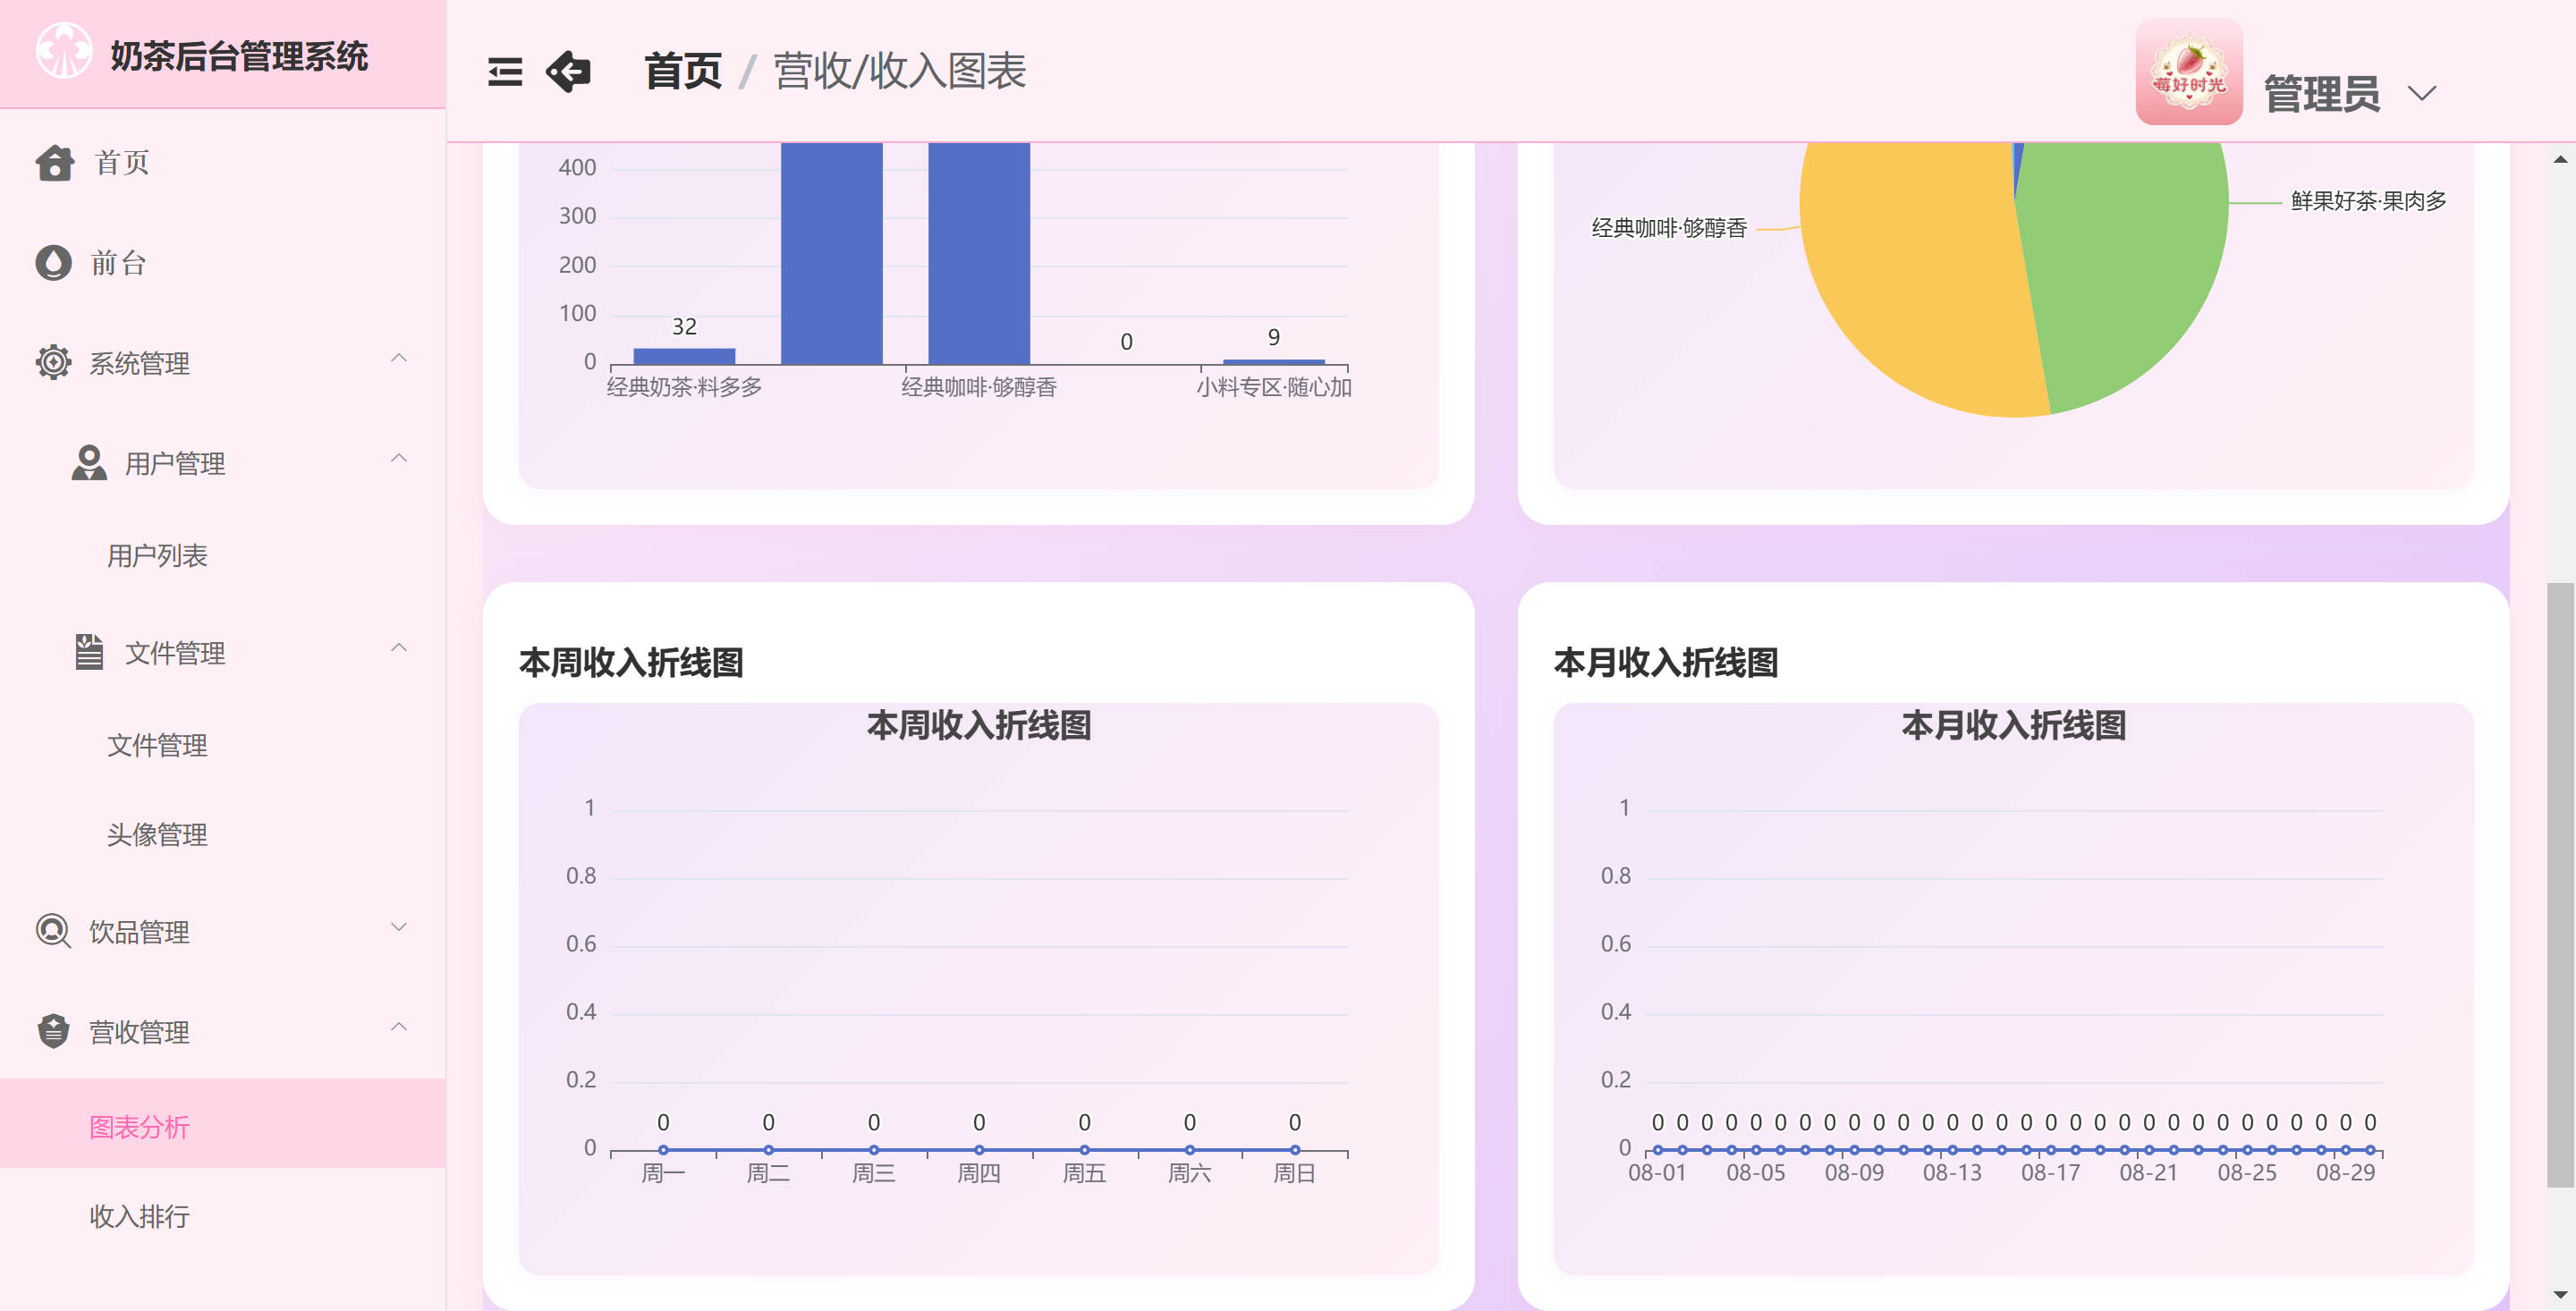
Task: Click the strawberry admin avatar
Action: (x=2189, y=71)
